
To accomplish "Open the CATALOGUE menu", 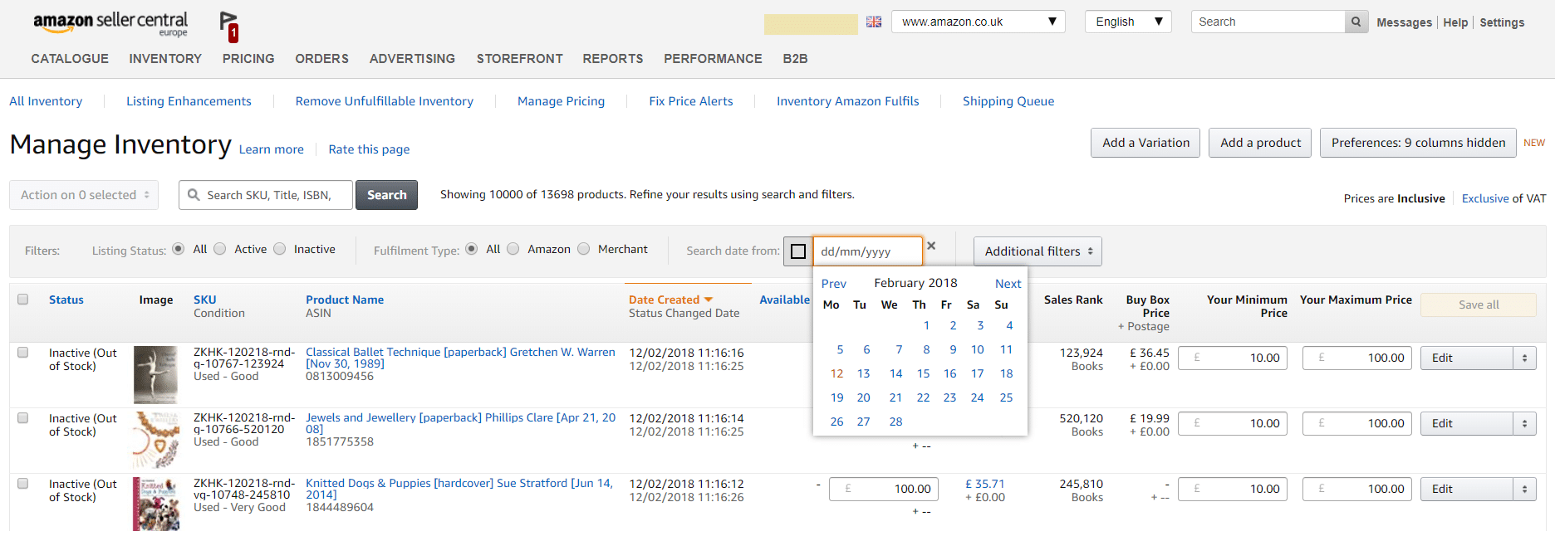I will (70, 59).
